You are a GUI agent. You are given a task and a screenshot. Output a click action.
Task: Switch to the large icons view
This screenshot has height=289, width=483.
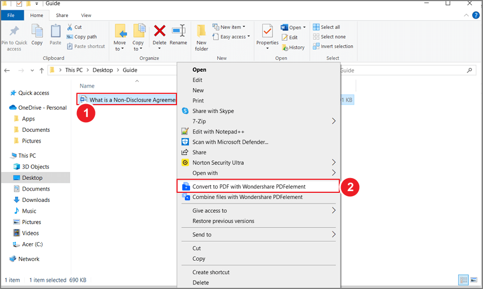coord(474,280)
